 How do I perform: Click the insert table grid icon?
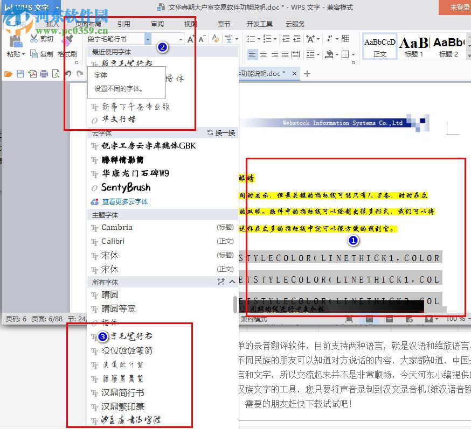(x=345, y=39)
